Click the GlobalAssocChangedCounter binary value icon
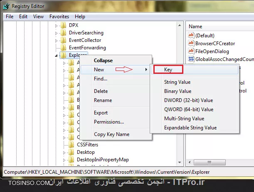Screen dimensions: 254x192 click(x=191, y=59)
